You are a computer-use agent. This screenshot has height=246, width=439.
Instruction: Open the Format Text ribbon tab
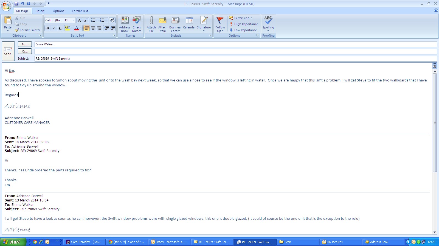click(x=80, y=11)
